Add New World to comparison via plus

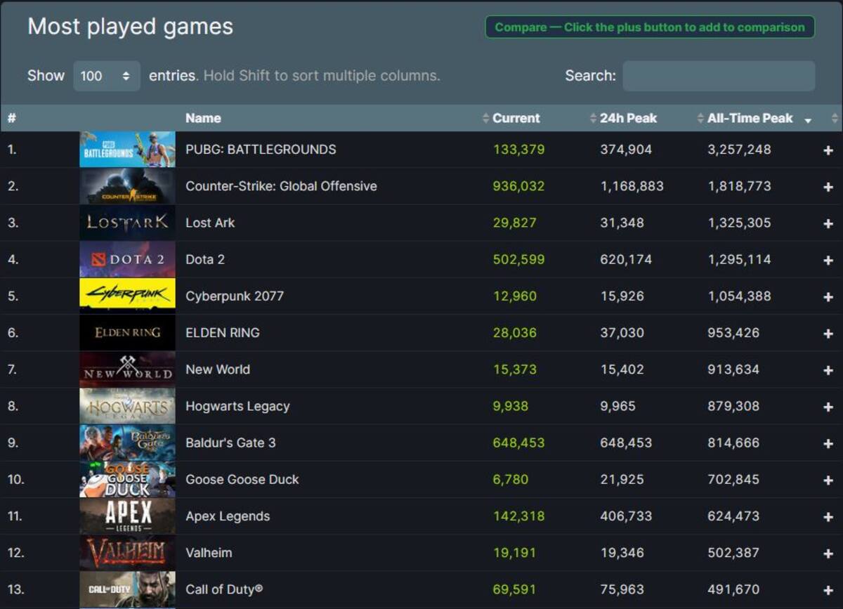point(828,369)
